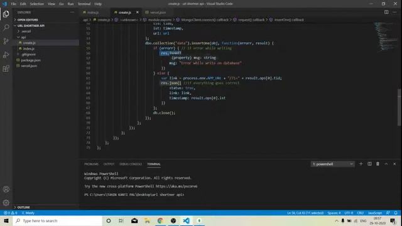Click the JavaScript language mode in status bar
Image resolution: width=402 pixels, height=226 pixels.
point(375,213)
